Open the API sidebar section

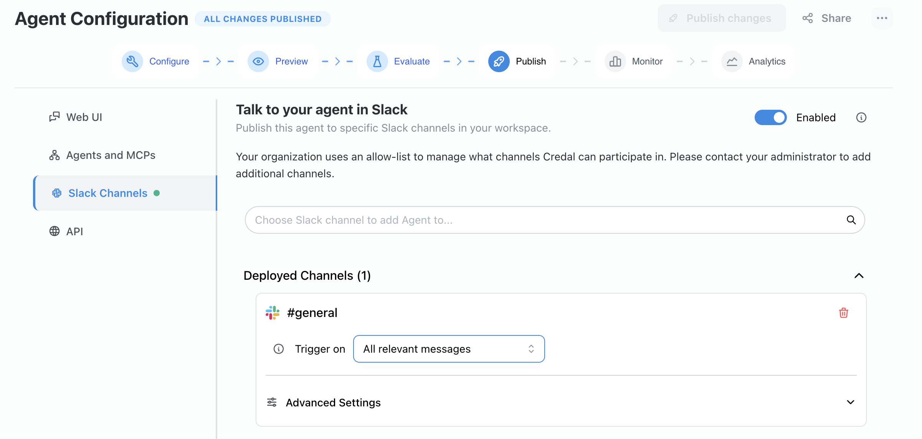coord(125,231)
